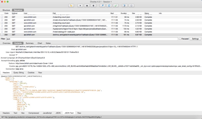This screenshot has width=202, height=119.
Task: Click document icon of 31-week.json row
Action: pos(2,32)
